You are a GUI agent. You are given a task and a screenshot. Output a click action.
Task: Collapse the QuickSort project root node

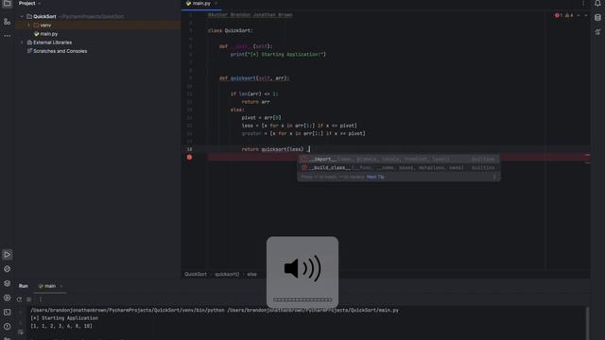coord(22,17)
